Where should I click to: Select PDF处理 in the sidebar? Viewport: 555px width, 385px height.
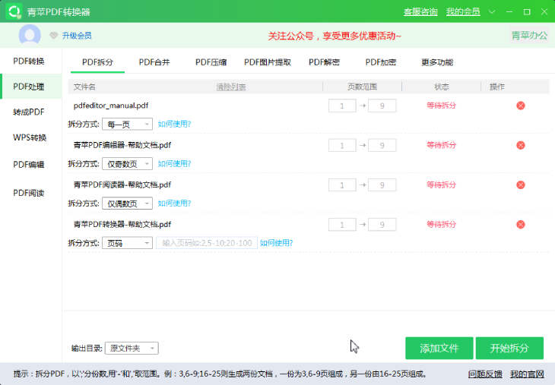(x=31, y=87)
